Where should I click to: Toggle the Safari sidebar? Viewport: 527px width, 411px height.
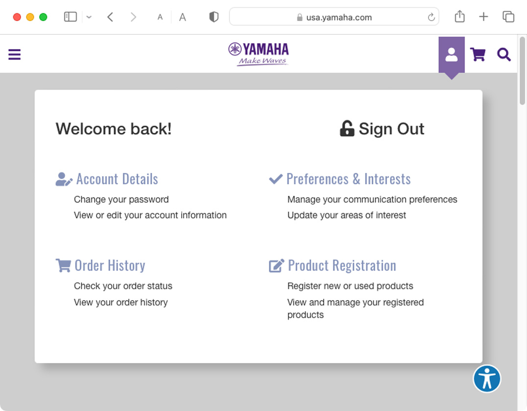(x=71, y=17)
